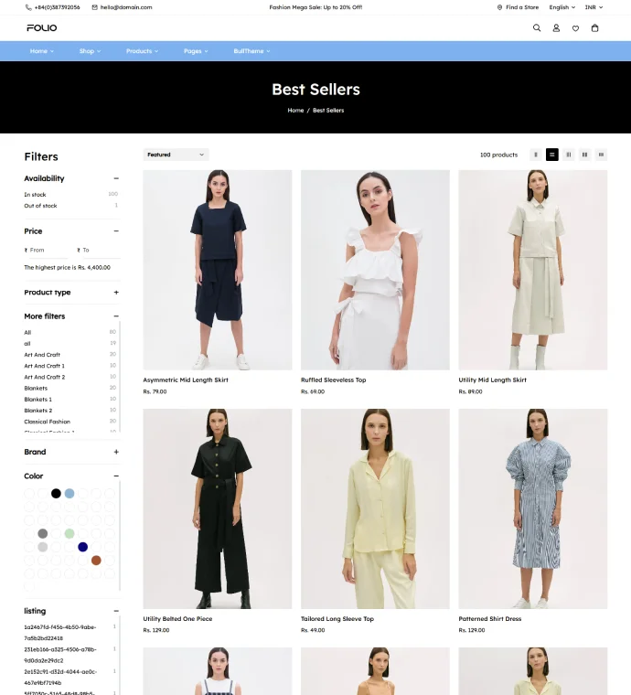Select the list view layout icon
Image resolution: width=631 pixels, height=695 pixels.
[552, 155]
